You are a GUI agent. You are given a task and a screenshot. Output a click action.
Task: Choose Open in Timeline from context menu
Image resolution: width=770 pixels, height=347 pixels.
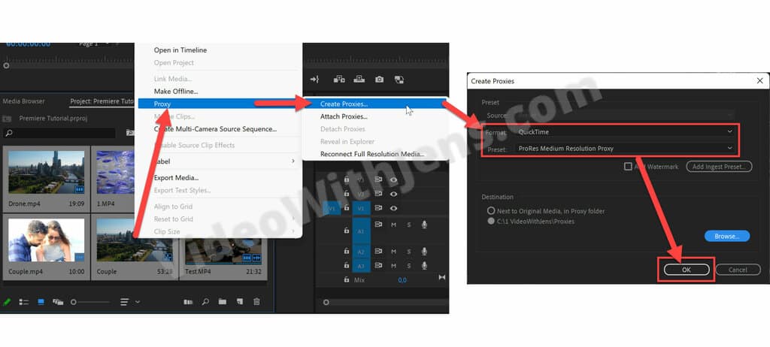180,50
